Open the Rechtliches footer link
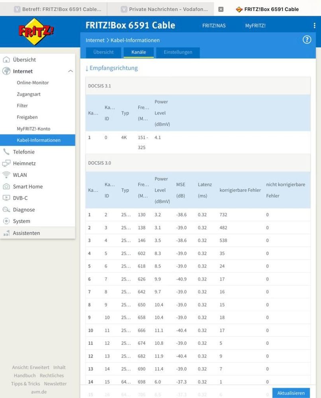 pos(52,375)
